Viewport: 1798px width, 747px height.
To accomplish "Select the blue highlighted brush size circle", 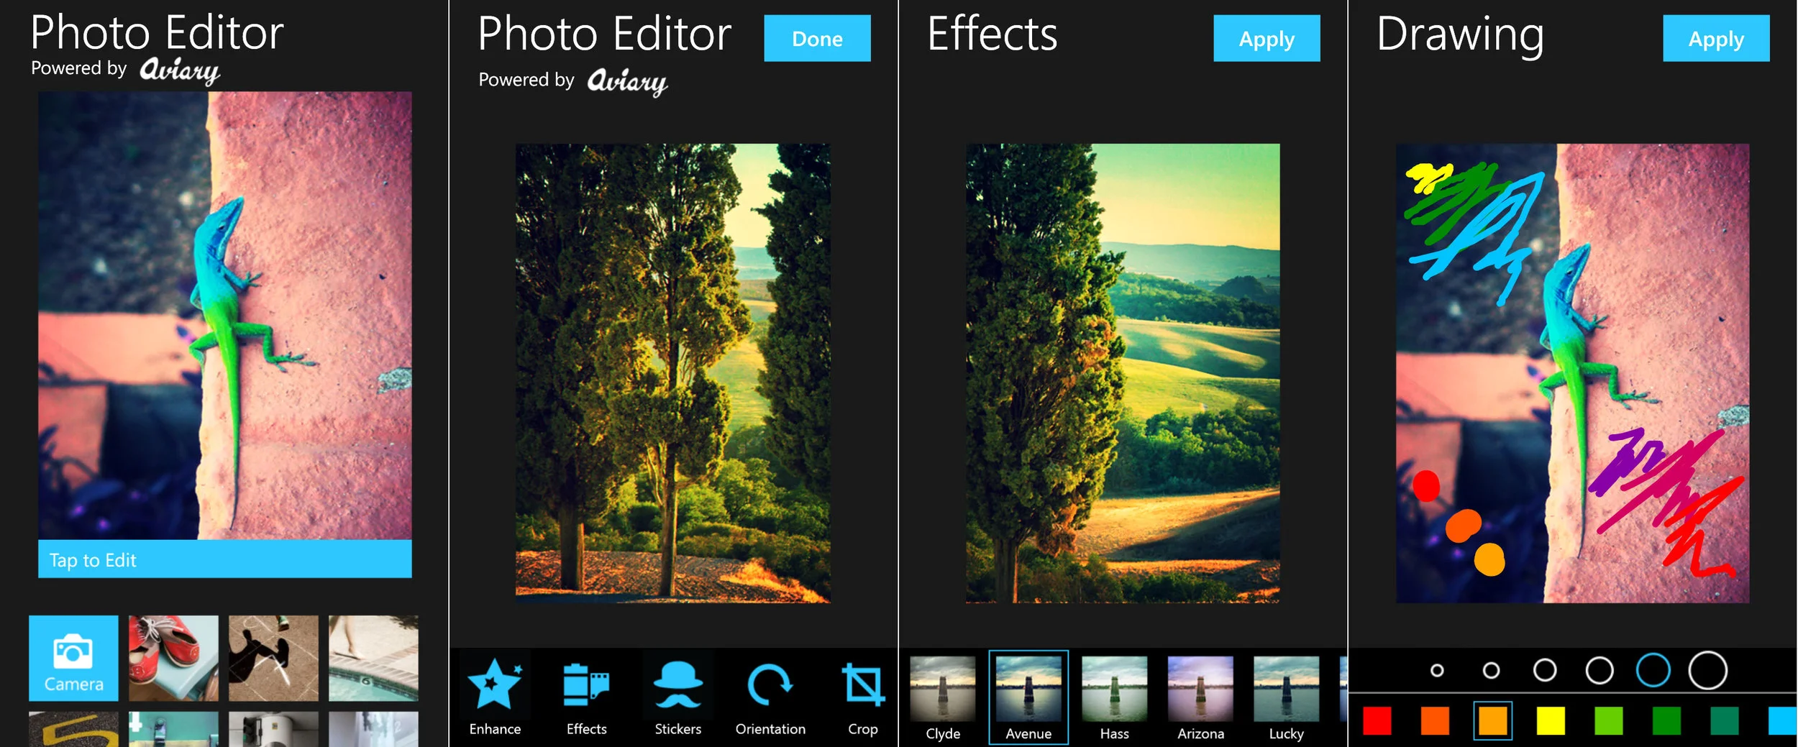I will [1653, 670].
